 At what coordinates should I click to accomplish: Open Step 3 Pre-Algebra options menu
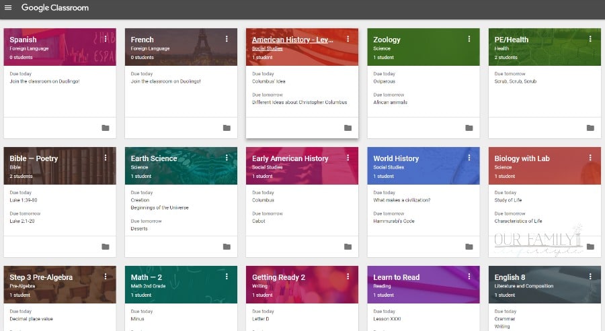106,277
